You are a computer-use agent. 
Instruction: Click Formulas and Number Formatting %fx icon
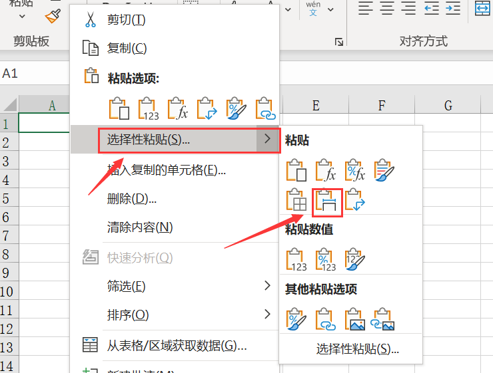click(355, 170)
